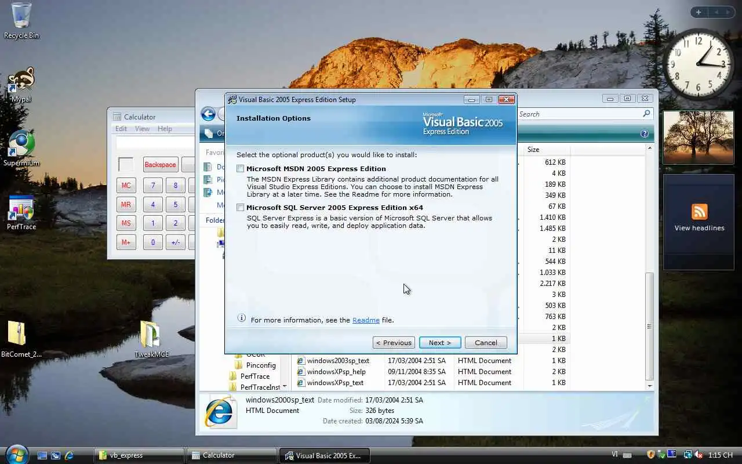
Task: Click digit 2 in Calculator
Action: [176, 223]
